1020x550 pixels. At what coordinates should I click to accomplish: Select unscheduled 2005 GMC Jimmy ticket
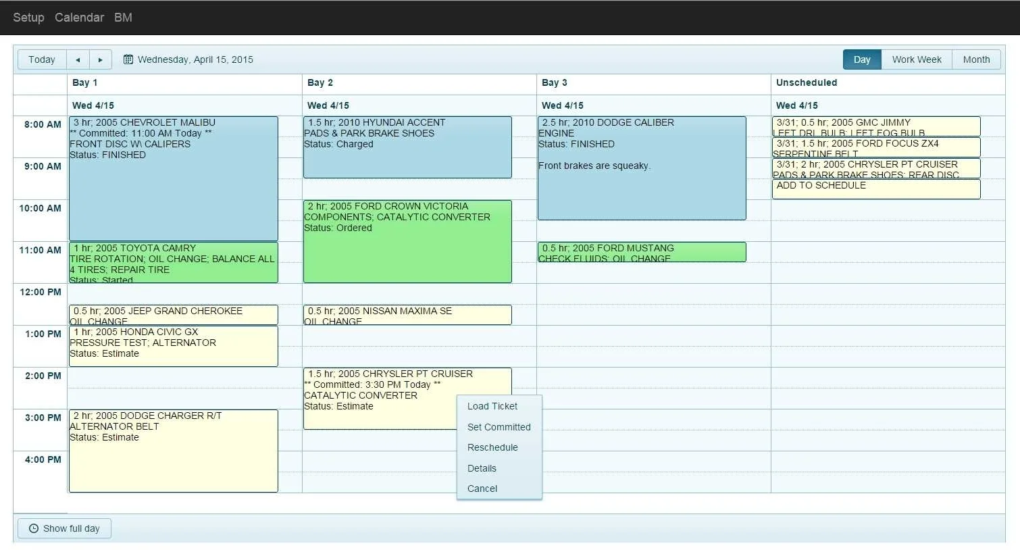point(876,126)
